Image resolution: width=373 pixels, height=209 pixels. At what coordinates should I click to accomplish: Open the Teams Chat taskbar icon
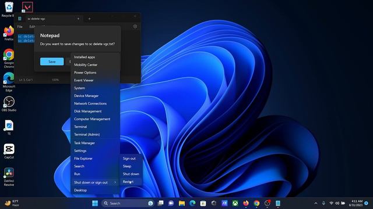coord(171,203)
